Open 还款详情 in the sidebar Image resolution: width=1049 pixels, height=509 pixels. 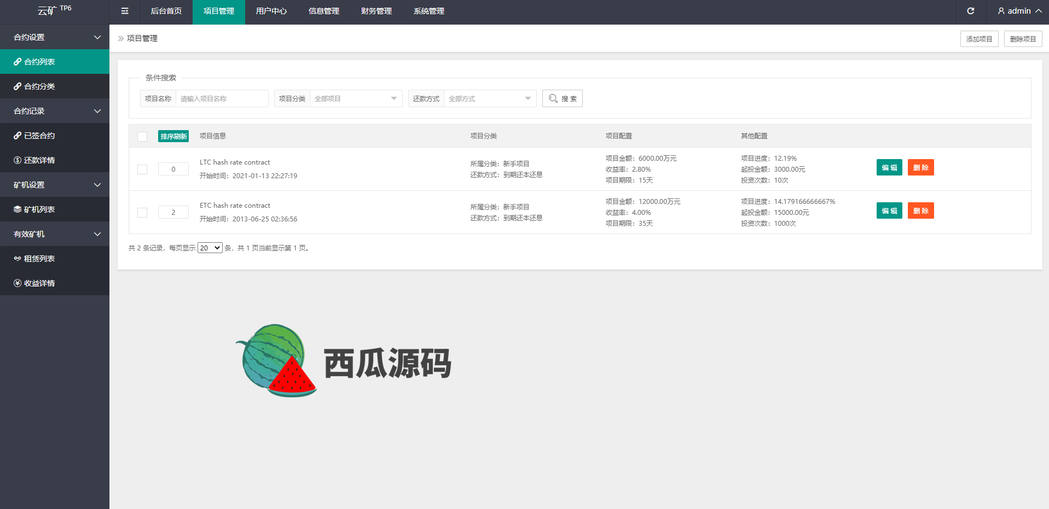pos(55,160)
